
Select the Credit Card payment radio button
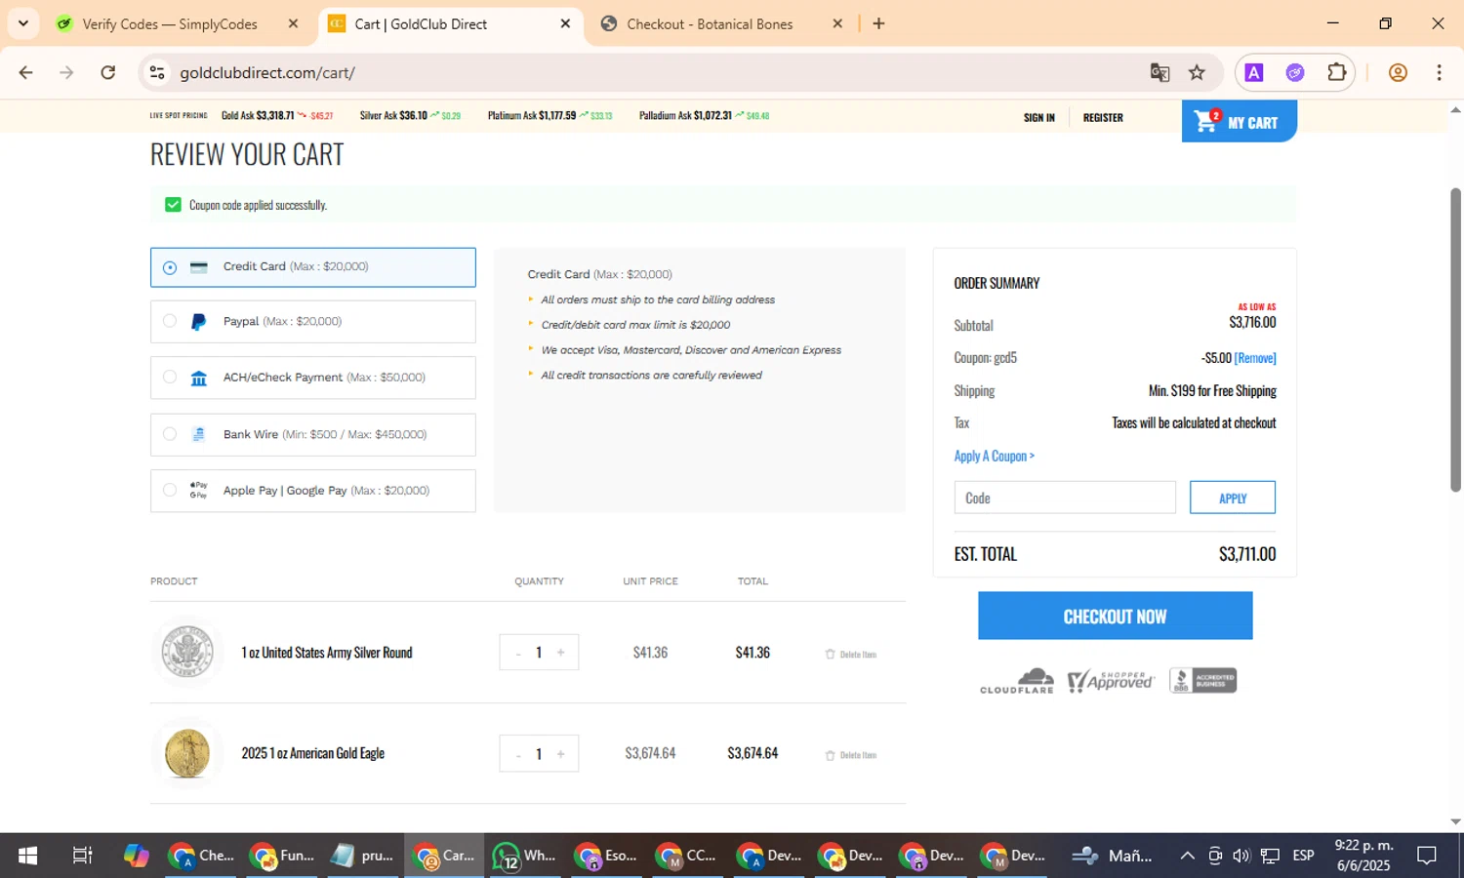(170, 267)
